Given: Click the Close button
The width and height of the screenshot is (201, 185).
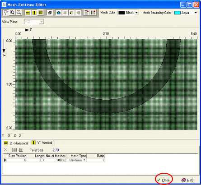Looking at the screenshot, I should (x=164, y=180).
